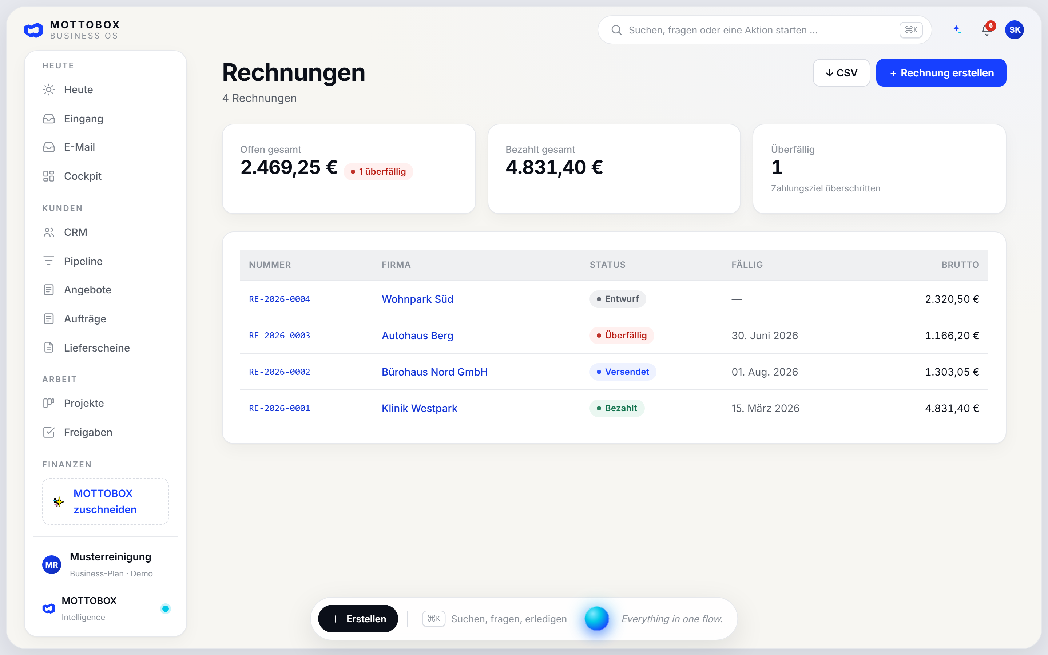Click the inbox icon beside Eingang
The height and width of the screenshot is (655, 1048).
point(49,119)
